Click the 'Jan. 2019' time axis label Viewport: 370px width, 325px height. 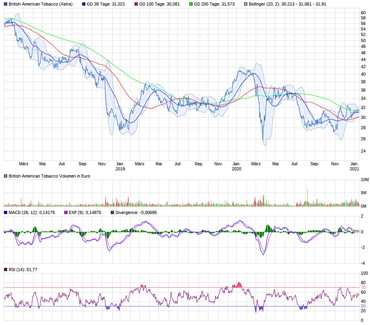tap(120, 166)
